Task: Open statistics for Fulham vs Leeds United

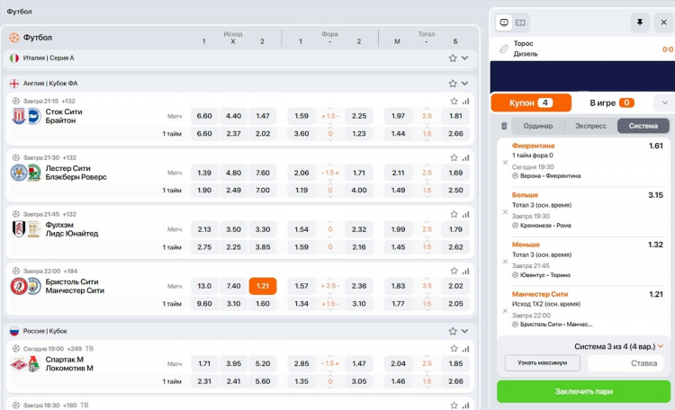Action: click(x=466, y=214)
